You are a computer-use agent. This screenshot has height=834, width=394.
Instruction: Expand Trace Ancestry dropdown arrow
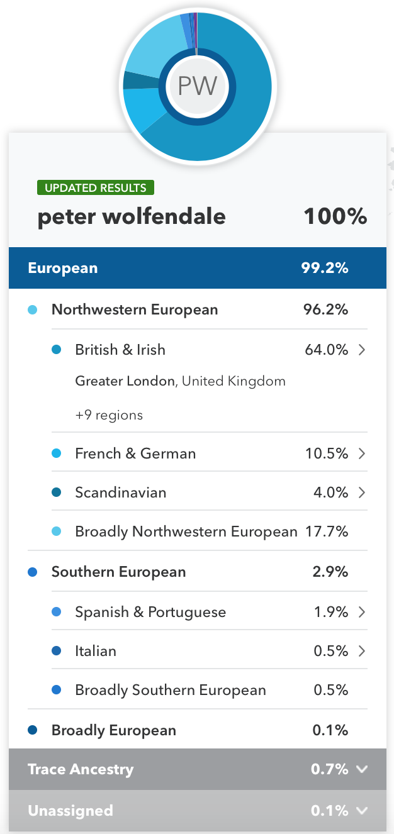click(x=361, y=769)
